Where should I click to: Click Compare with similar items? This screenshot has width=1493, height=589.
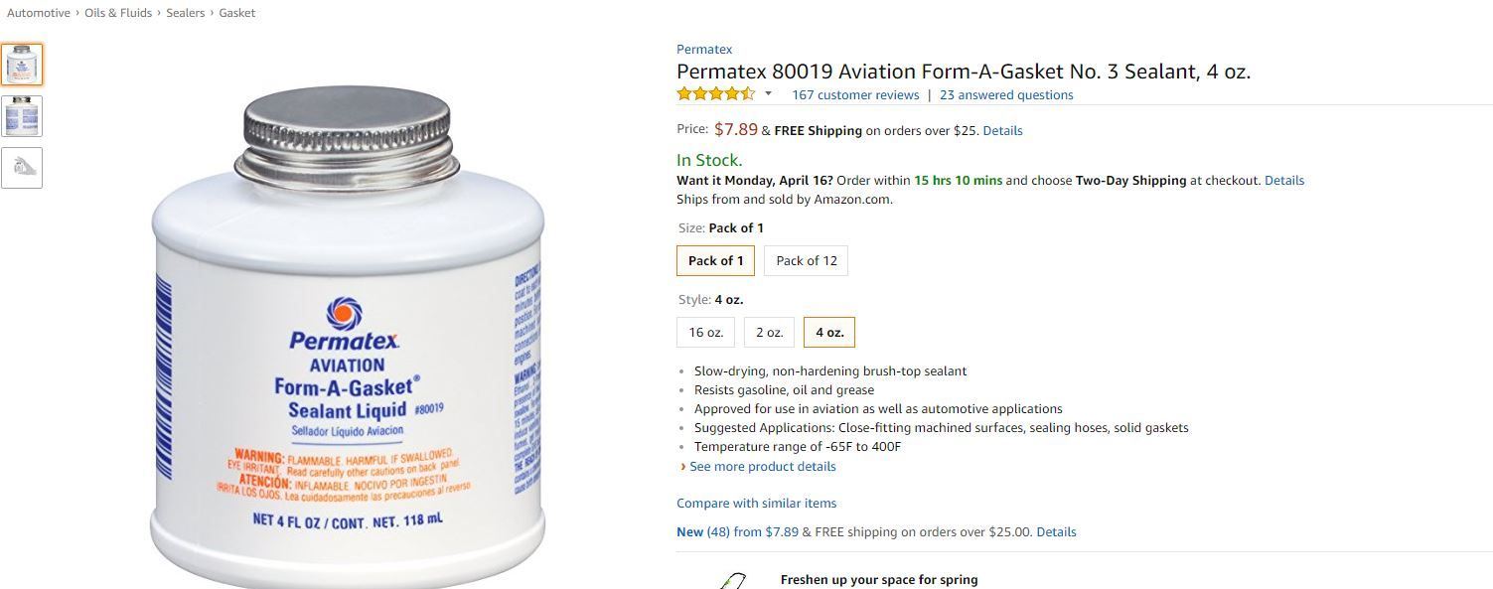click(x=756, y=504)
